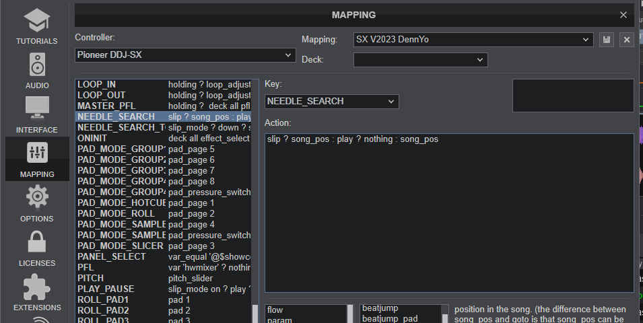
Task: Select the PAD_MODE_SLICER mapping row
Action: (164, 246)
